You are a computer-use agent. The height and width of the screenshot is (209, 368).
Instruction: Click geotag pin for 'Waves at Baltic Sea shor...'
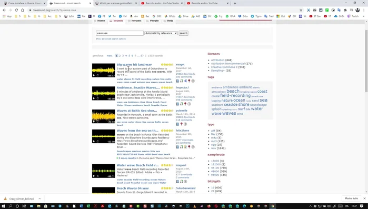click(182, 124)
